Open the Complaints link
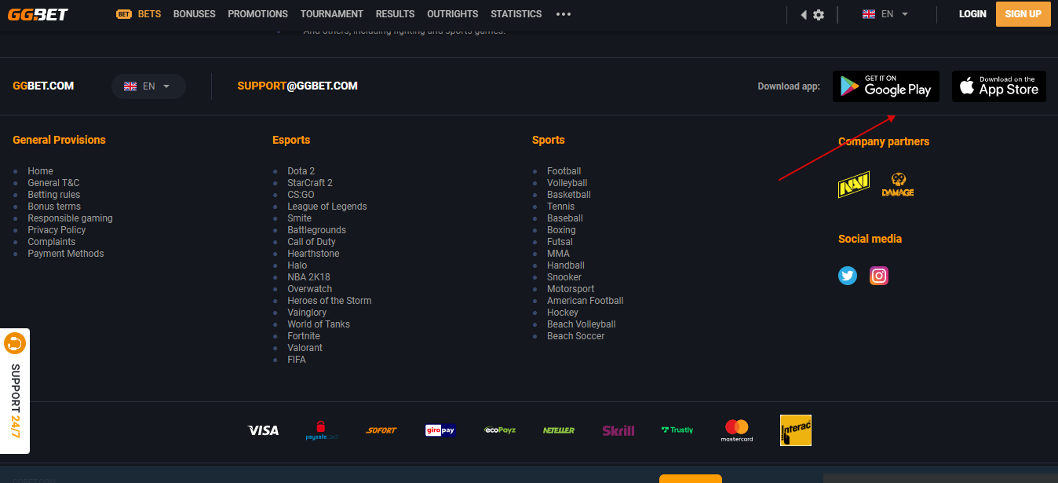1058x483 pixels. 52,242
